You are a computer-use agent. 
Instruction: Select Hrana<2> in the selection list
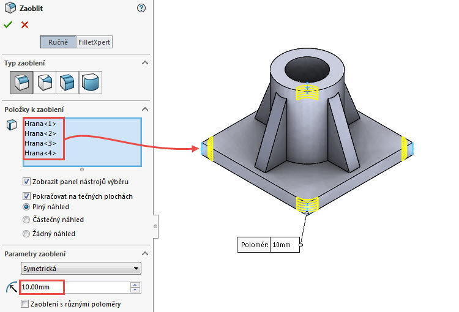[40, 133]
